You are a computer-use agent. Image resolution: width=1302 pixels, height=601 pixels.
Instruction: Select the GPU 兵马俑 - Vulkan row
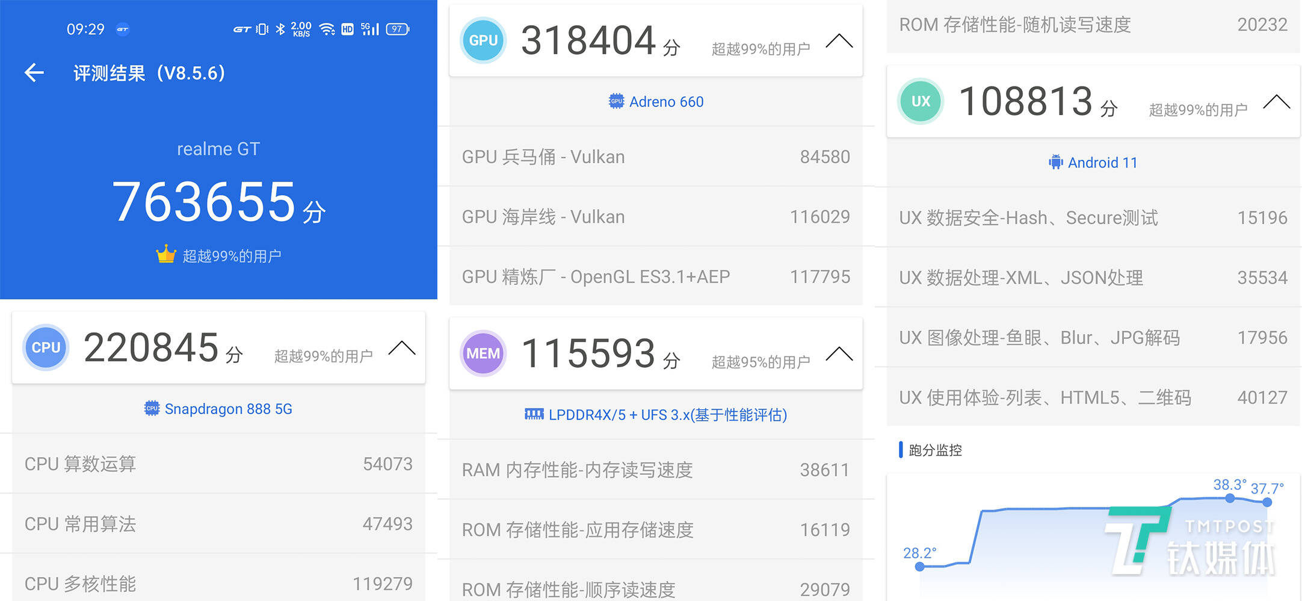point(656,156)
